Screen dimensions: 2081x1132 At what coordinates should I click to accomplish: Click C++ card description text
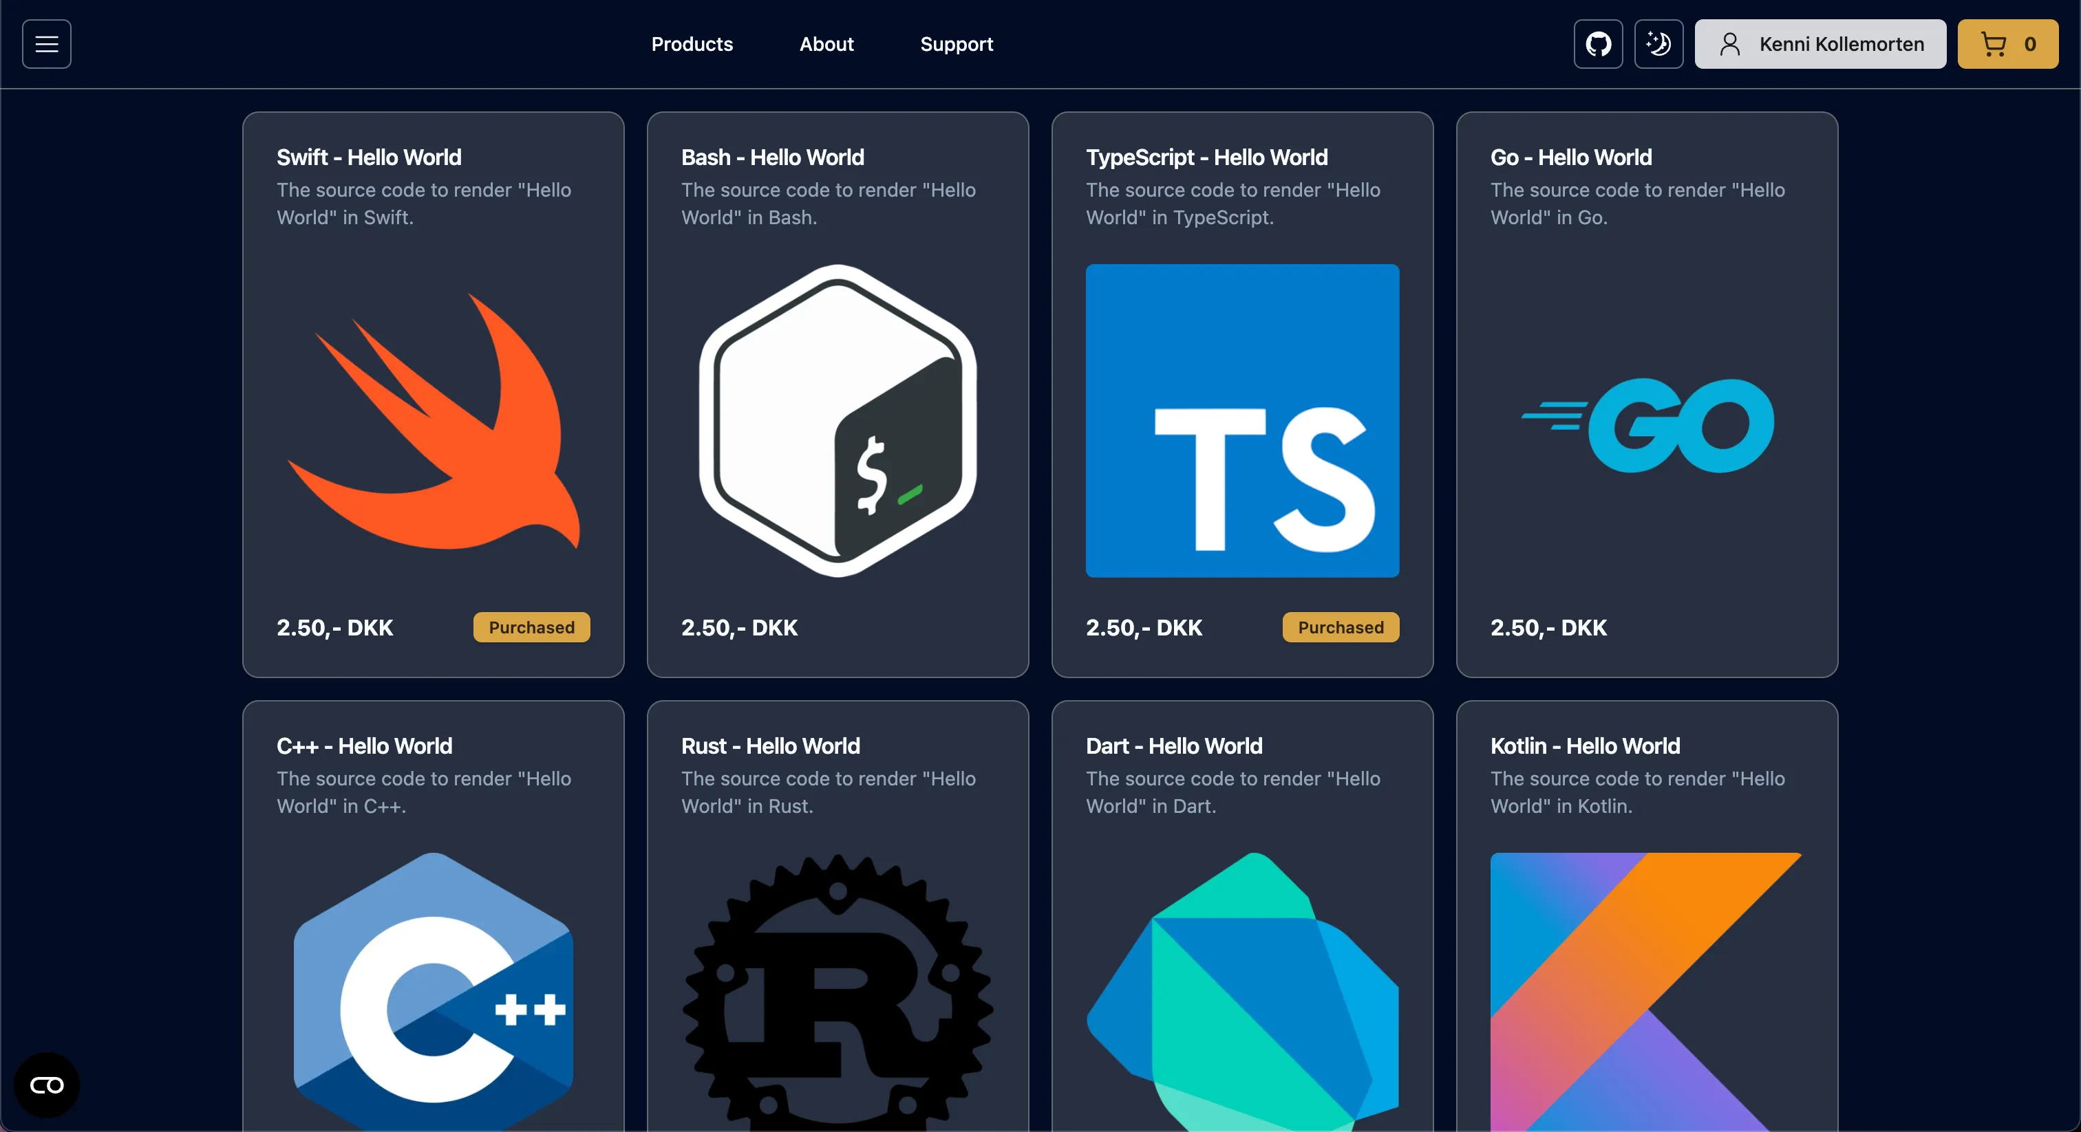click(424, 792)
